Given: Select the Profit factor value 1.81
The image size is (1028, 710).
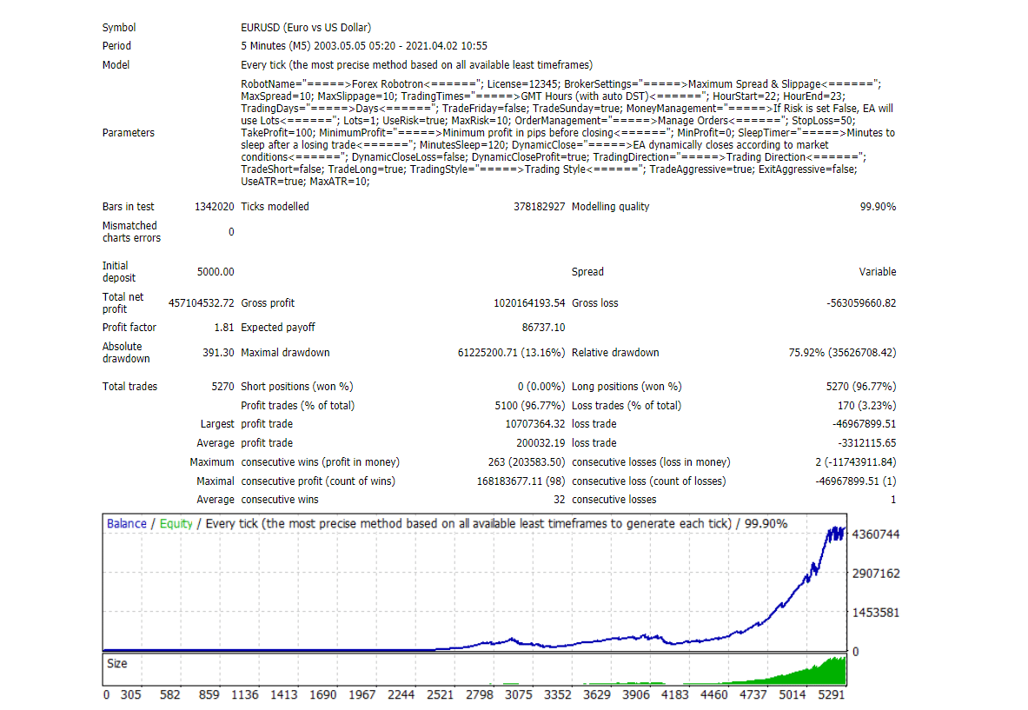Looking at the screenshot, I should pos(226,327).
